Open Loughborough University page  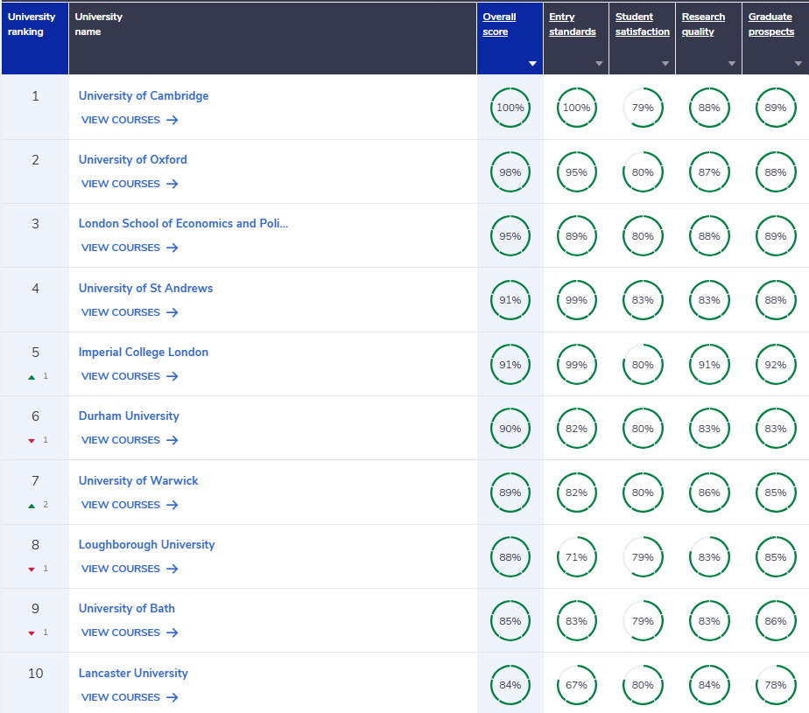[x=146, y=544]
